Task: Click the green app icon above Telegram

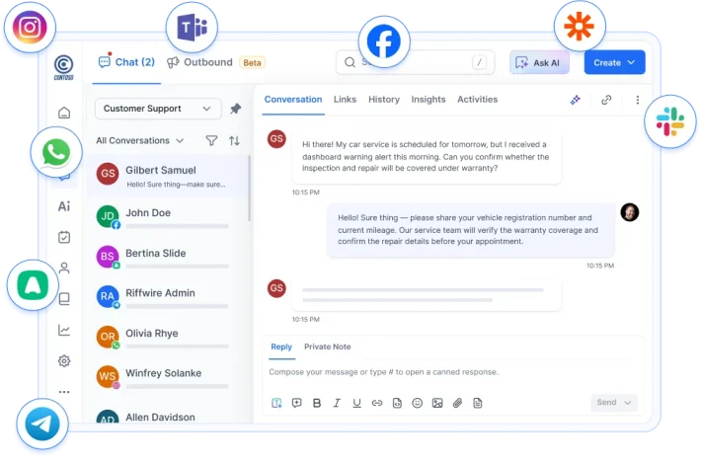Action: (33, 285)
